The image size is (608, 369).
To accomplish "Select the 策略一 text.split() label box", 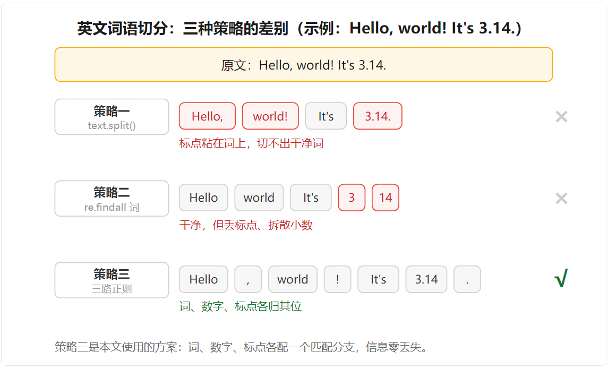I will (x=112, y=117).
